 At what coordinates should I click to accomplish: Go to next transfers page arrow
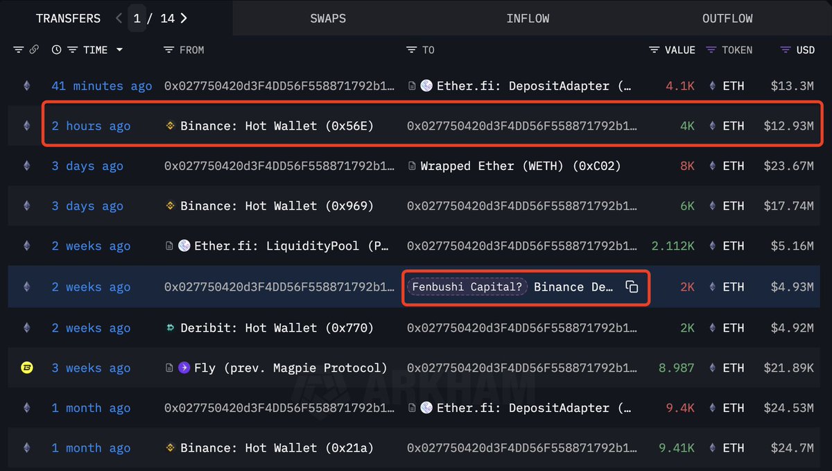(184, 18)
